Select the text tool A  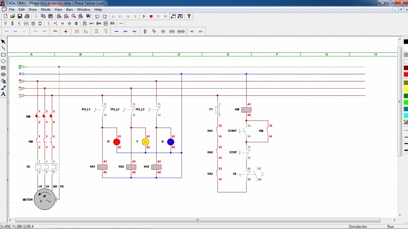click(4, 94)
